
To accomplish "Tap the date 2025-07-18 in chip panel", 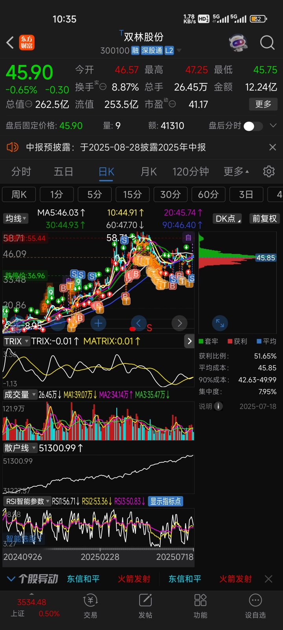I will click(258, 406).
